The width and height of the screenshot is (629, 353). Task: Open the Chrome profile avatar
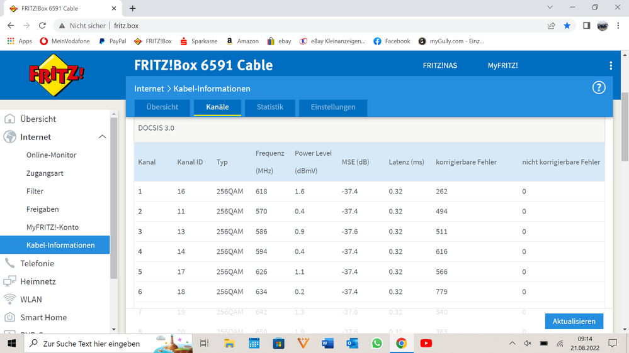[603, 26]
